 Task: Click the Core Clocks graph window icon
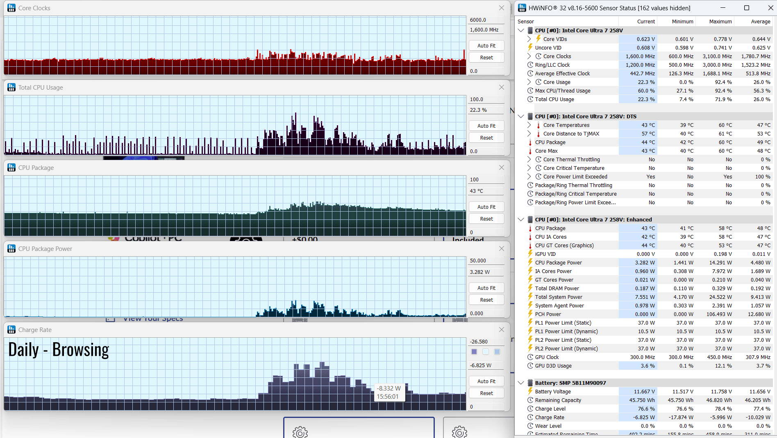[11, 8]
